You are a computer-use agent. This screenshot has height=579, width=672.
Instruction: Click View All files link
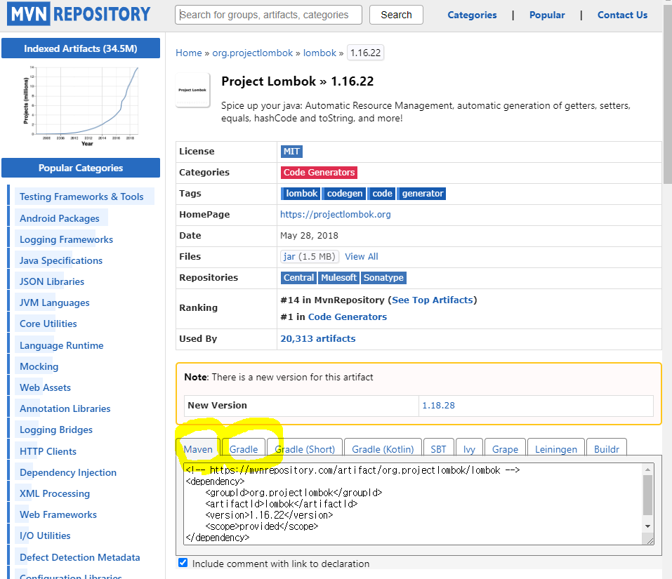(x=362, y=257)
